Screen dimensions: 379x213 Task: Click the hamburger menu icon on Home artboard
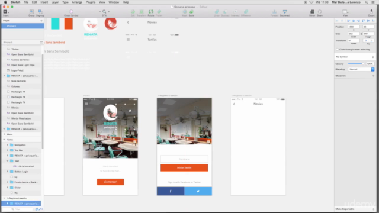point(86,104)
